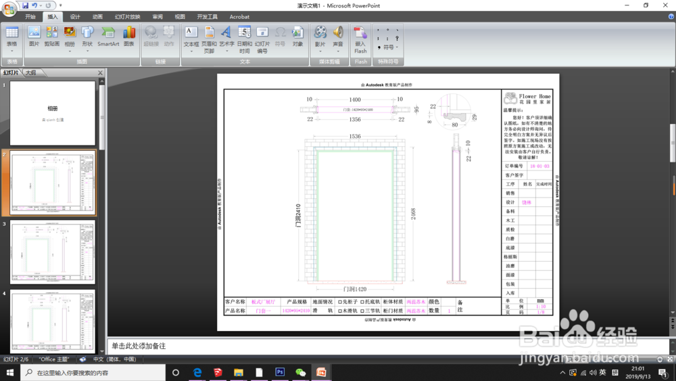Image resolution: width=676 pixels, height=381 pixels.
Task: Insert 幻灯片编号 slide number
Action: [x=262, y=40]
